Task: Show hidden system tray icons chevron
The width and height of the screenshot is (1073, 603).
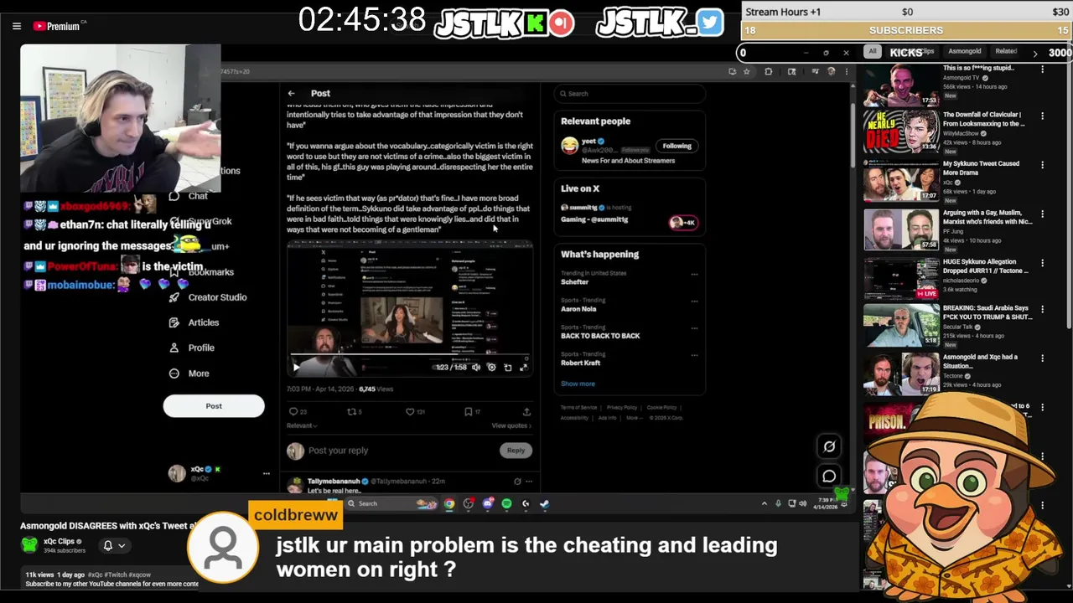Action: click(764, 504)
